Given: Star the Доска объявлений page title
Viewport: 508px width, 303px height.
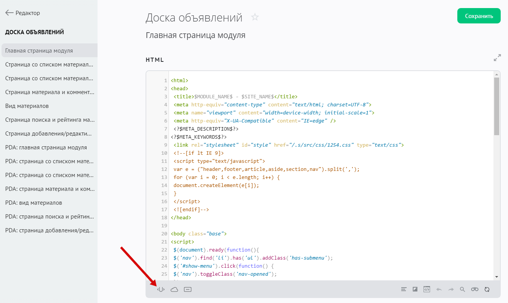Looking at the screenshot, I should [x=255, y=17].
